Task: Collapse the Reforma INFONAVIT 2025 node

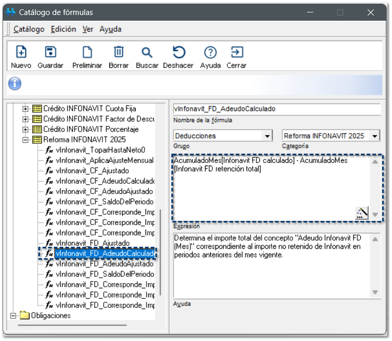Action: 25,140
